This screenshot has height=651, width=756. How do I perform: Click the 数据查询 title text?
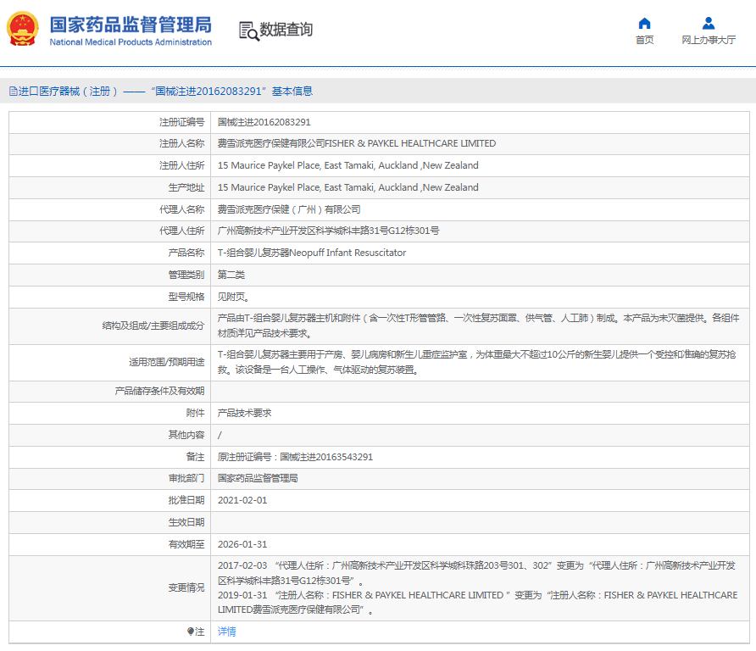286,30
